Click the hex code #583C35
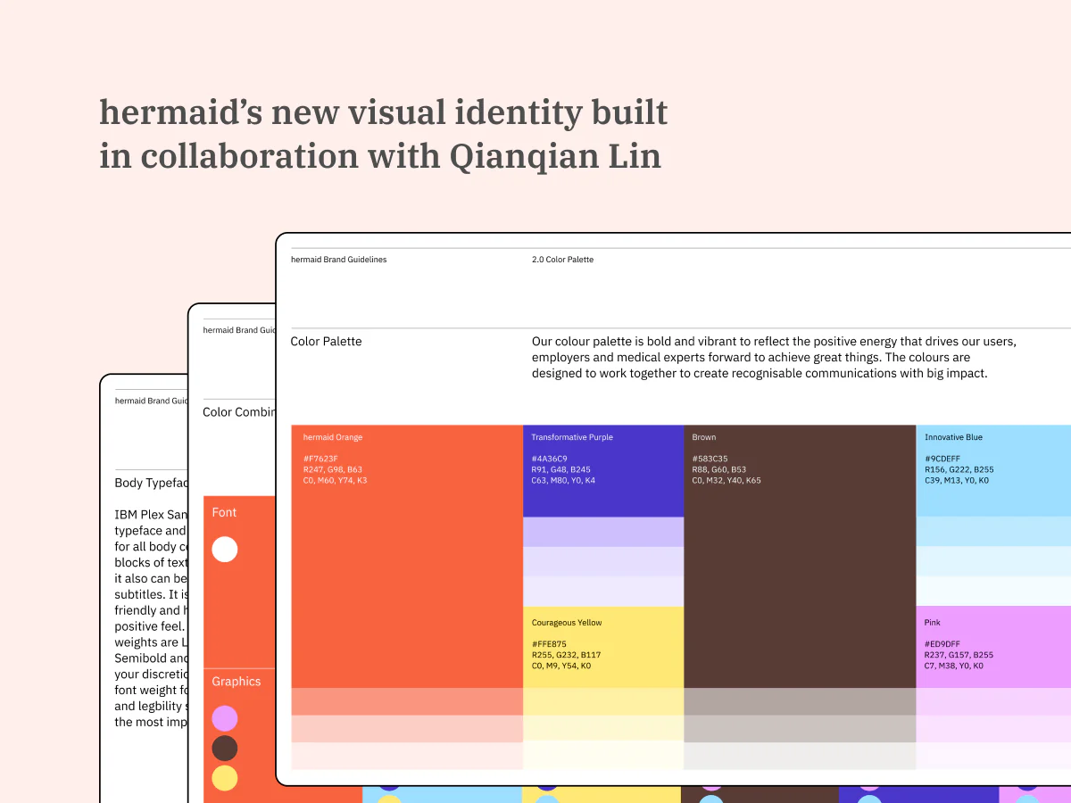Image resolution: width=1071 pixels, height=803 pixels. point(710,459)
